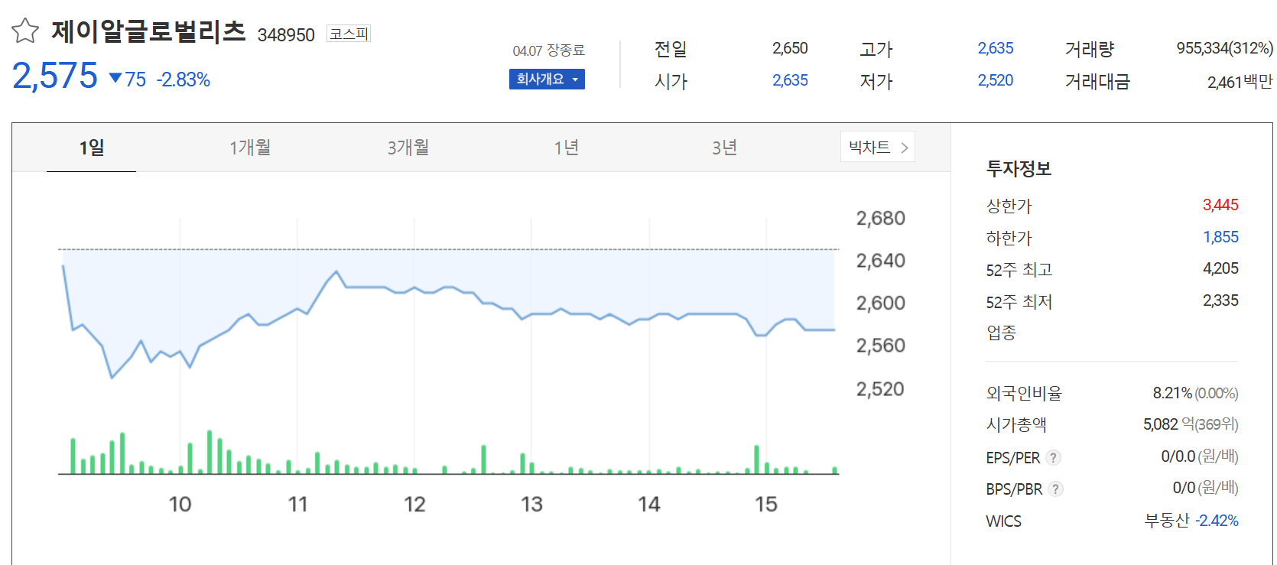The height and width of the screenshot is (565, 1277).
Task: Switch to the 1개월 chart tab
Action: click(250, 148)
